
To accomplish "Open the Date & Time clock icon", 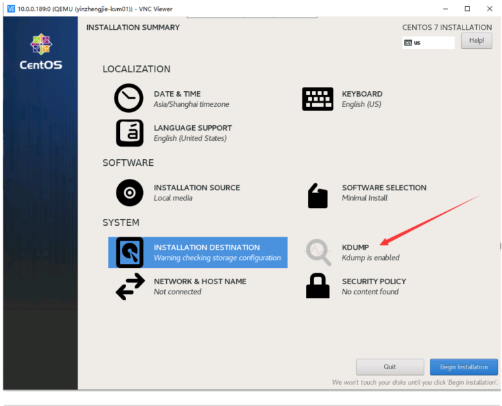I will point(129,98).
